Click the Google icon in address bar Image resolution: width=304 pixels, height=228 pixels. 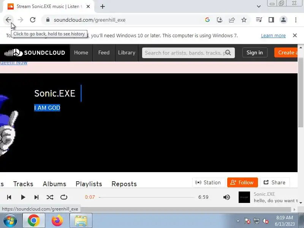point(207,20)
